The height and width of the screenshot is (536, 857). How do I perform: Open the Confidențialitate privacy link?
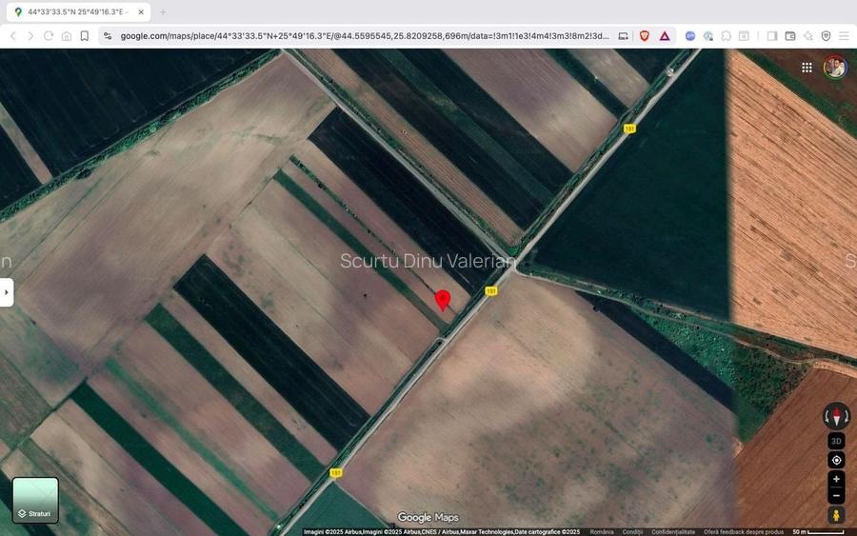(x=673, y=532)
